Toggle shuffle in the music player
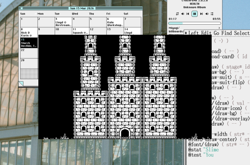 click(x=212, y=14)
